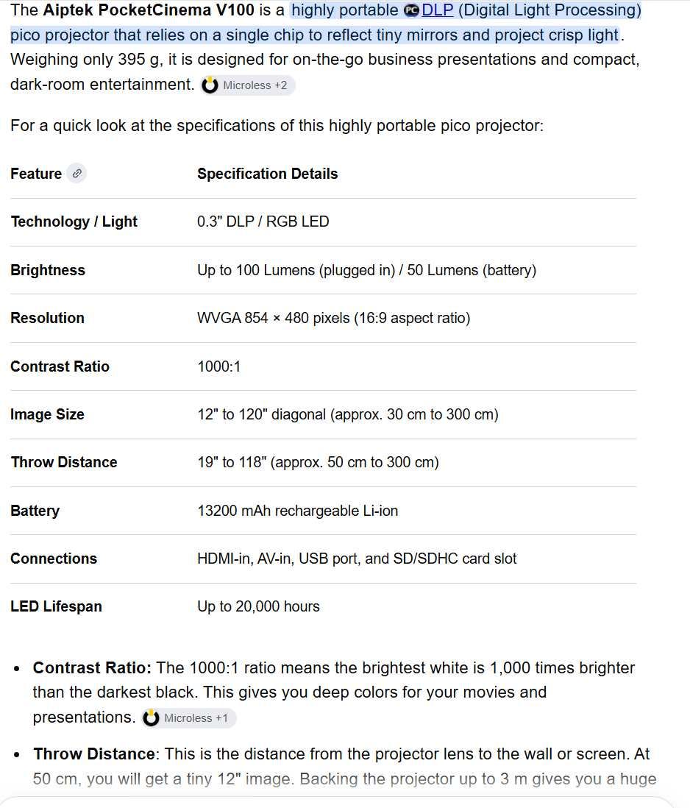This screenshot has width=690, height=808.
Task: Click the Microless logo icon in first paragraph
Action: point(210,85)
